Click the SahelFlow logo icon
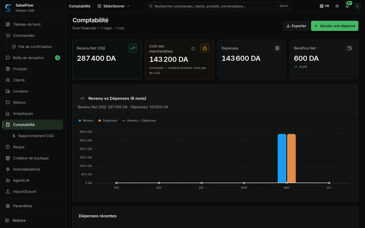 coord(8,8)
